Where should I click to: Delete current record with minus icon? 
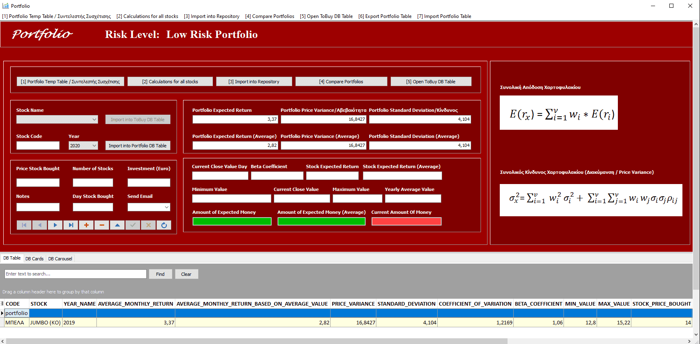tap(102, 225)
